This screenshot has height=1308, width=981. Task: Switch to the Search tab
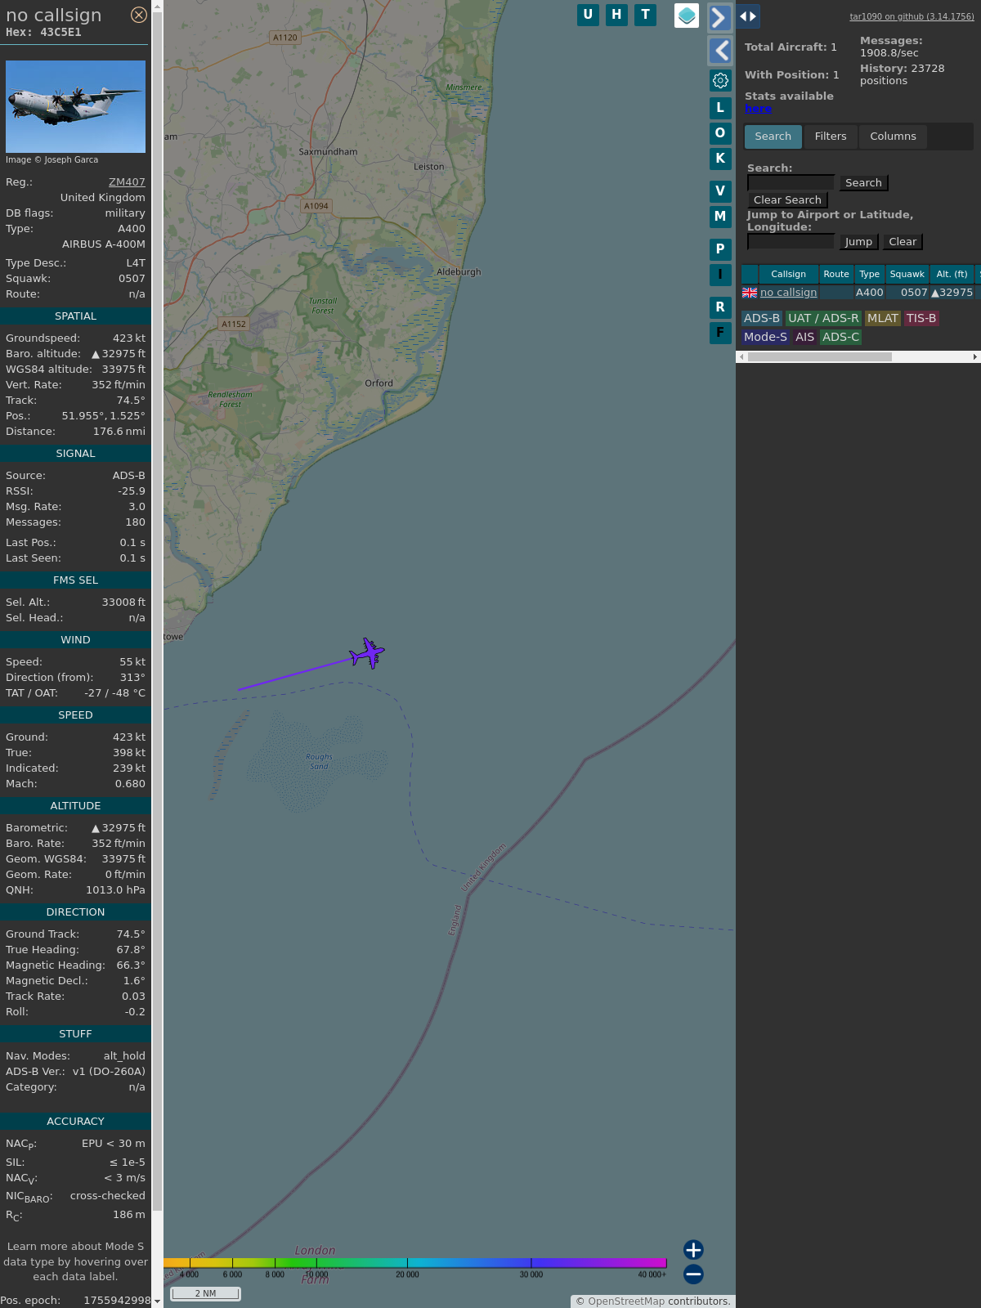773,137
